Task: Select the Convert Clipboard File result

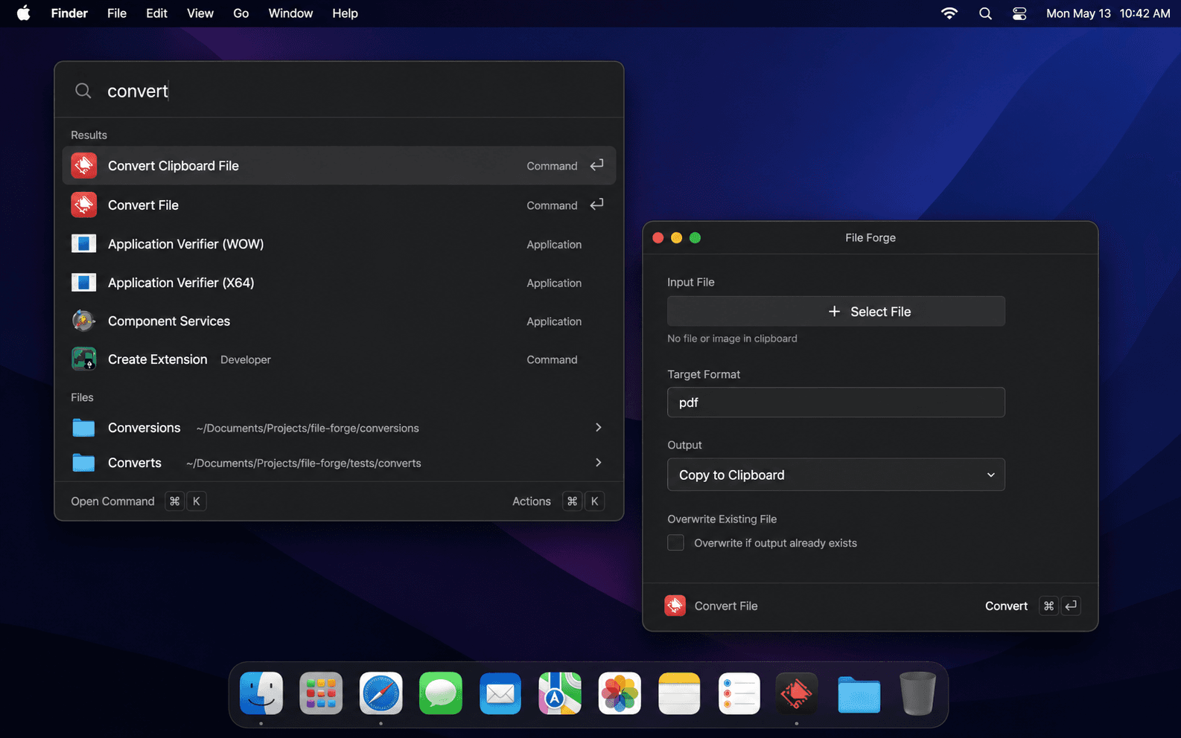Action: (x=339, y=165)
